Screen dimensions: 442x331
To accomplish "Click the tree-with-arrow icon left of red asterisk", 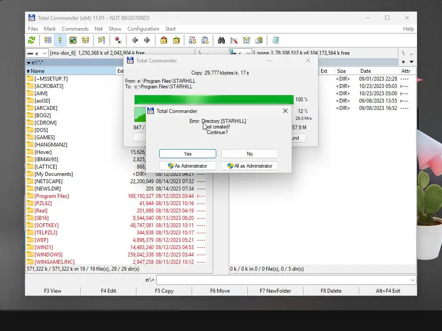I will [102, 40].
